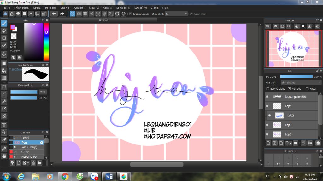Image resolution: width=323 pixels, height=181 pixels.
Task: Click the Redo arrow
Action: 62,14
